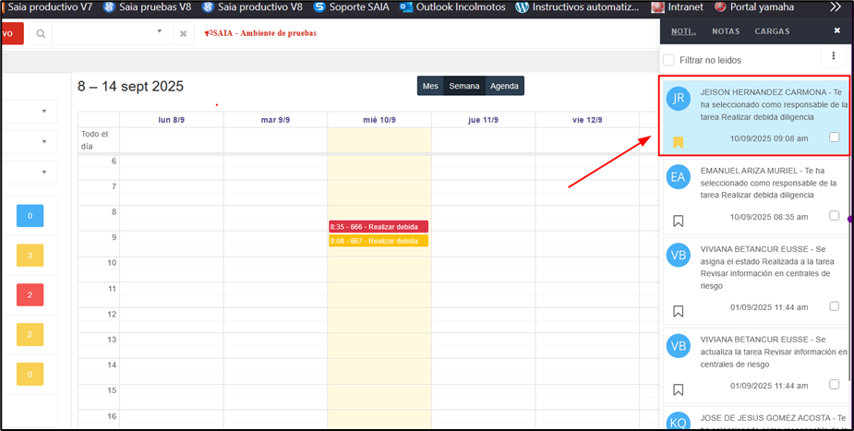Switch calendar to Agenda view
The height and width of the screenshot is (431, 854).
point(504,86)
